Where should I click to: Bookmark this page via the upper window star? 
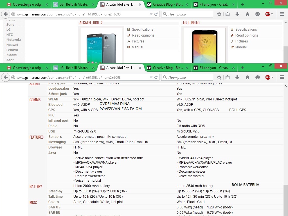point(219,14)
